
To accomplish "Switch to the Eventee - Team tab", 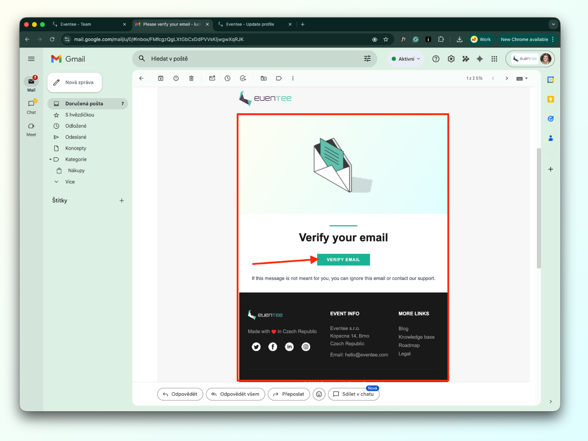I will pyautogui.click(x=89, y=24).
